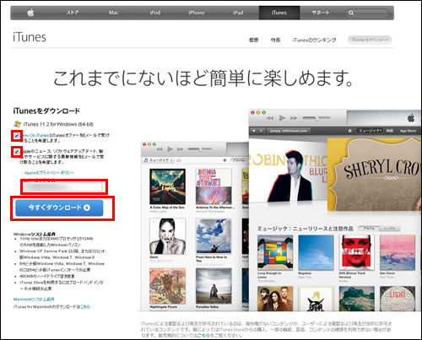Viewport: 422px width, 340px height.
Task: Select the Nightingale Floors album cover
Action: (167, 286)
